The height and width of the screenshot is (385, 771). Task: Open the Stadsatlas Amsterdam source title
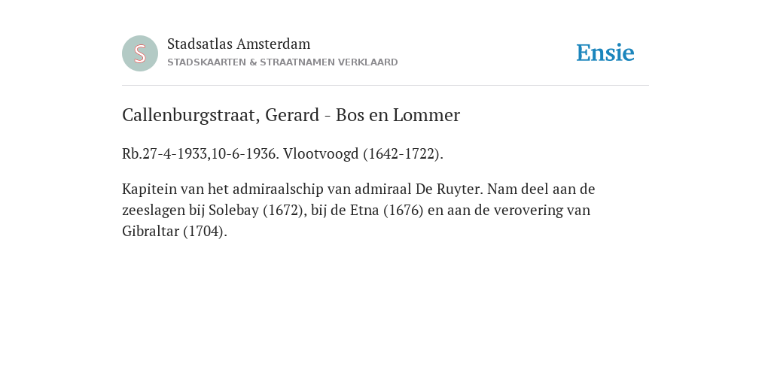239,44
